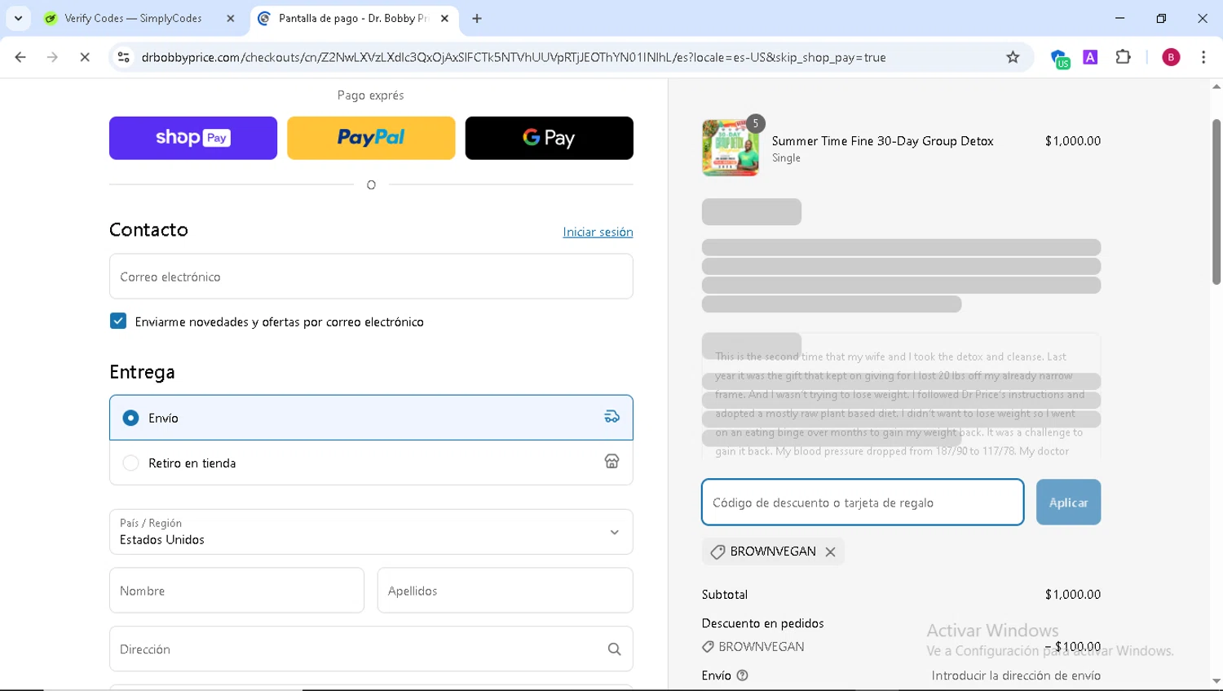Close the Pantalla de pago tab

point(444,18)
